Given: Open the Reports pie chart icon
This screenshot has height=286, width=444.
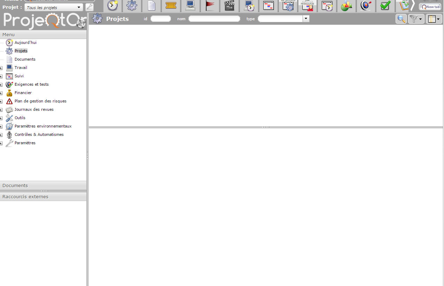Looking at the screenshot, I should coord(346,6).
